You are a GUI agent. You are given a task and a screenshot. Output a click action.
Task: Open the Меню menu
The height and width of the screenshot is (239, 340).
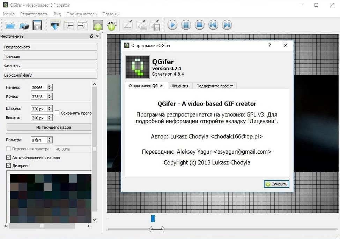9,14
